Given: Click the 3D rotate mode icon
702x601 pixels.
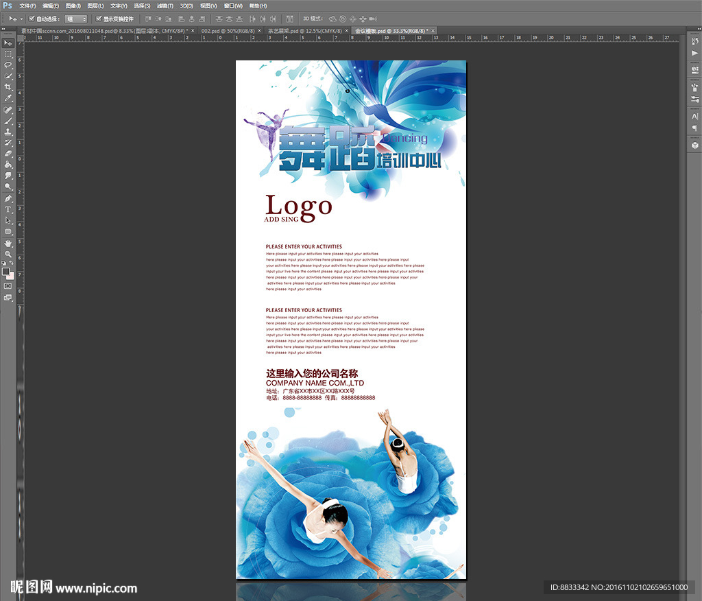Looking at the screenshot, I should coord(332,19).
